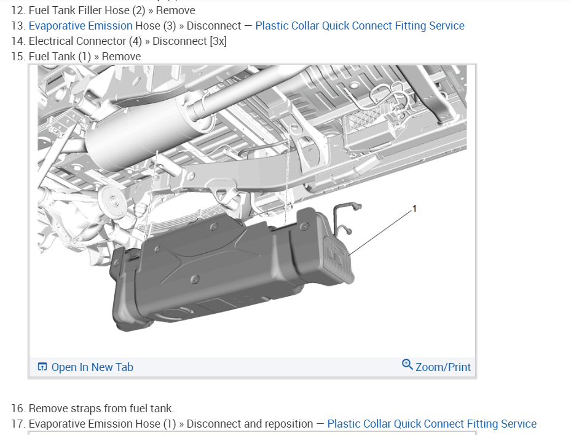Click the Fuel Tank Filler Hose step text

(x=112, y=10)
